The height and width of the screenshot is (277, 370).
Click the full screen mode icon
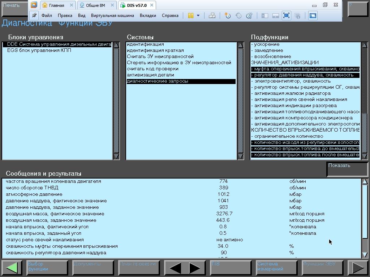pos(287,16)
